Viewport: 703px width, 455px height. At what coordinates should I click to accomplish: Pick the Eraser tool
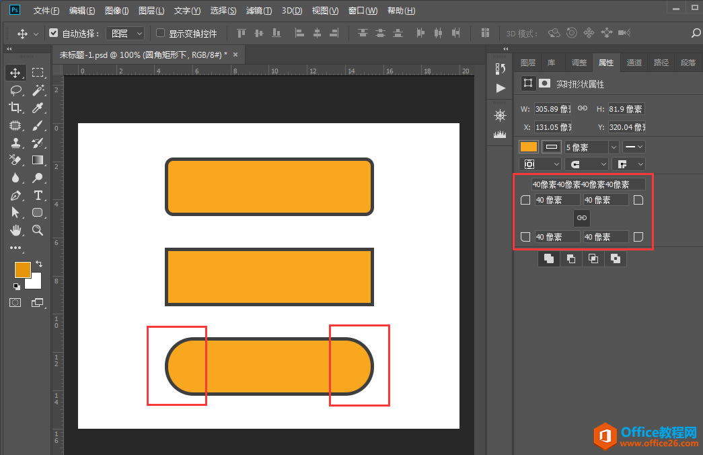15,160
